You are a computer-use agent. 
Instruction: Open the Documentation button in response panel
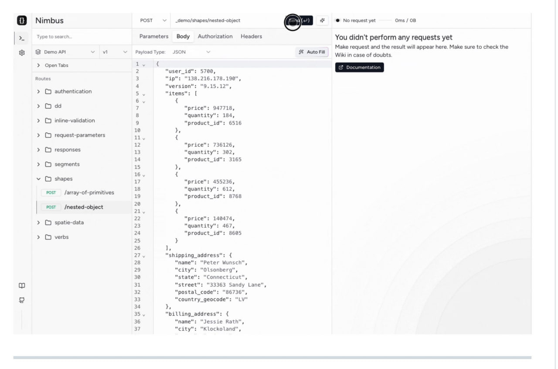click(360, 67)
